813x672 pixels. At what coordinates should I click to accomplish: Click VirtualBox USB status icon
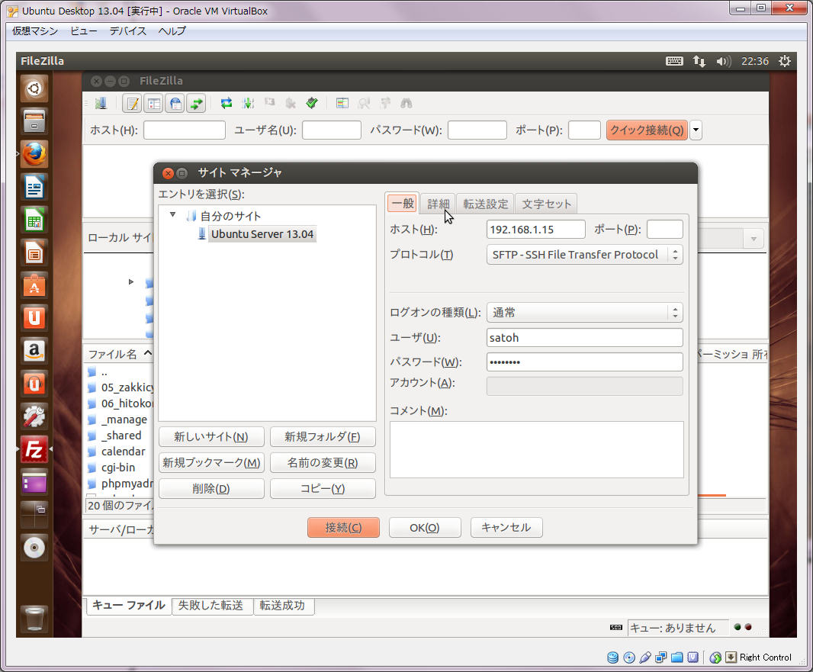(645, 658)
